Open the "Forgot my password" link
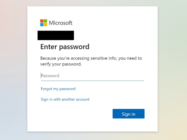 (58, 89)
